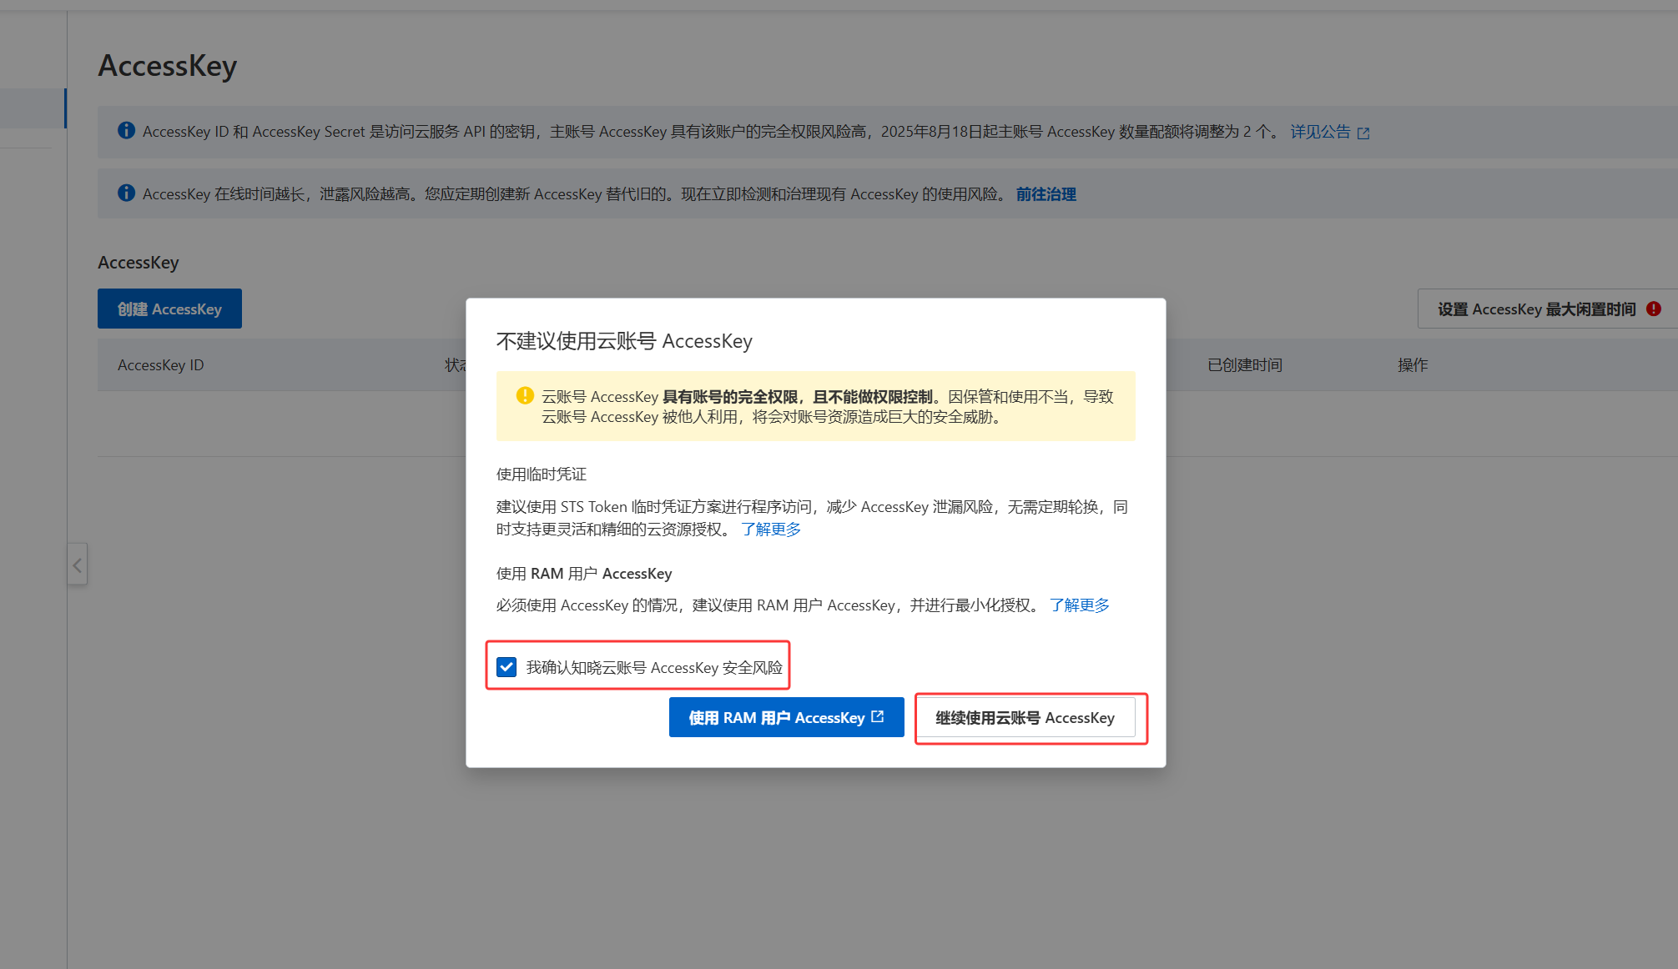The image size is (1678, 969).
Task: Click 使用 RAM 用户 AccessKey button
Action: (787, 717)
